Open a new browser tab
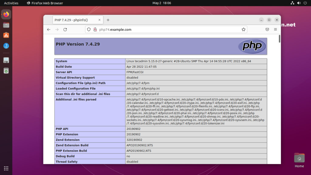This screenshot has width=311, height=175. pos(108,19)
